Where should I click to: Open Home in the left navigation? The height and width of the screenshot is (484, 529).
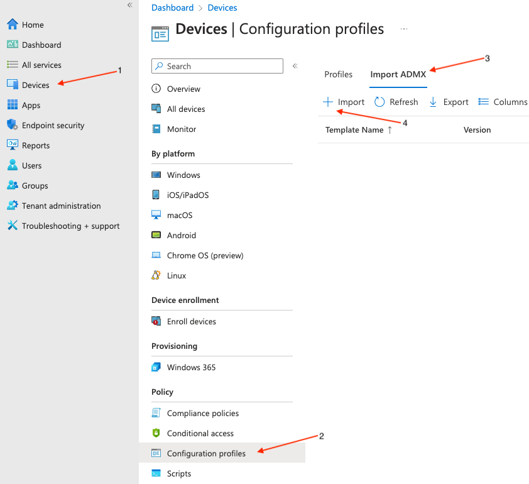click(33, 25)
